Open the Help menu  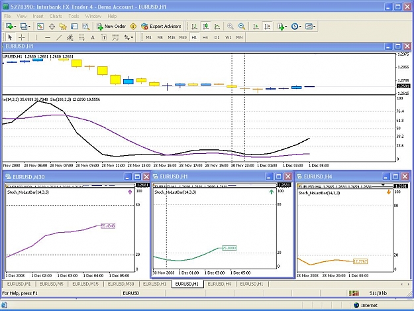tap(112, 16)
